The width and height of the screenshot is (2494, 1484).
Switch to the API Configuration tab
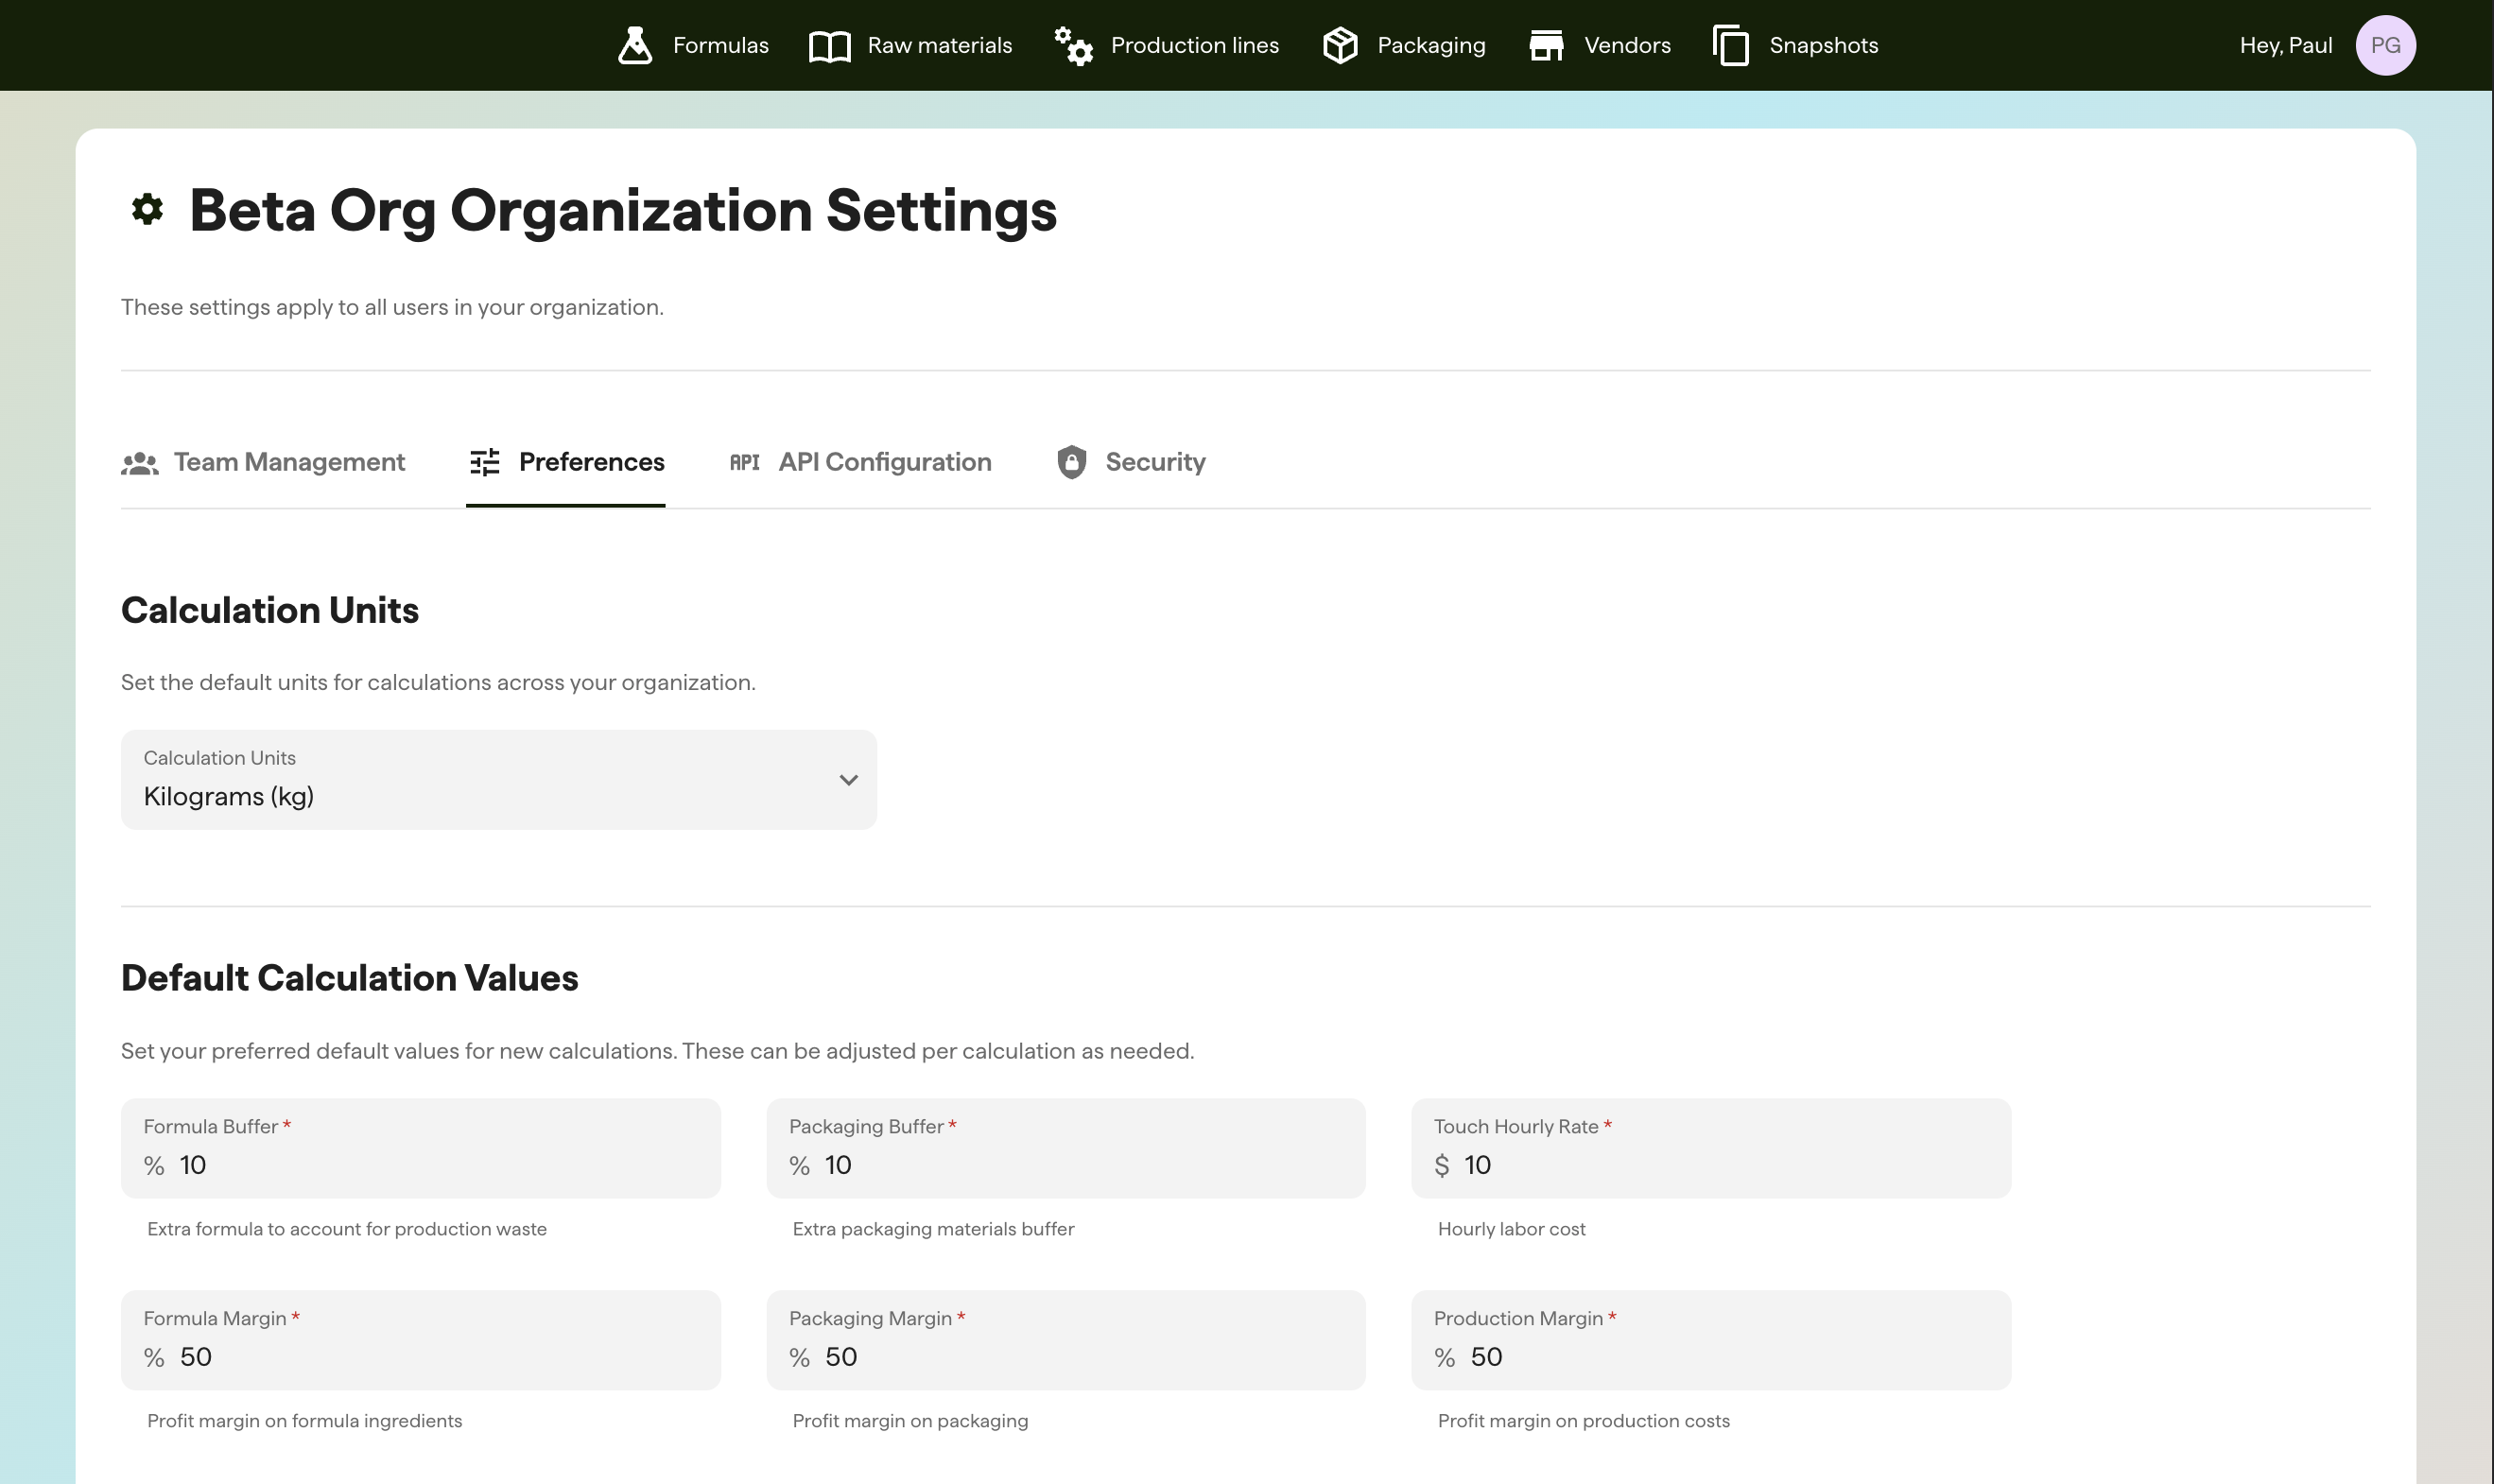click(885, 461)
